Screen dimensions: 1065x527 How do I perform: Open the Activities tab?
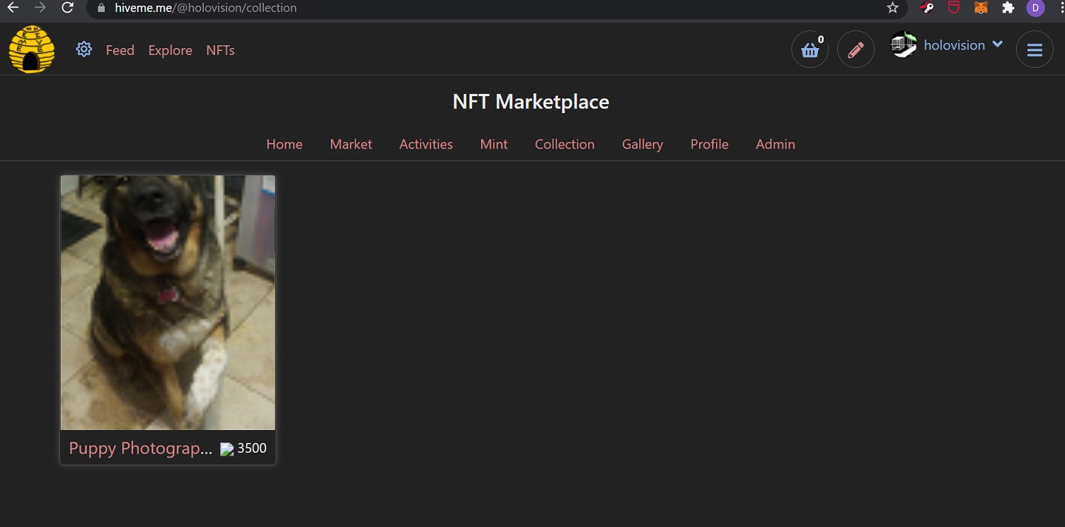point(426,144)
